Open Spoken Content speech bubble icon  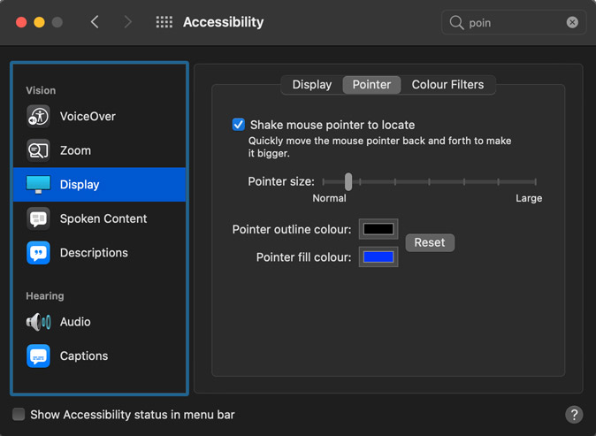[x=38, y=218]
